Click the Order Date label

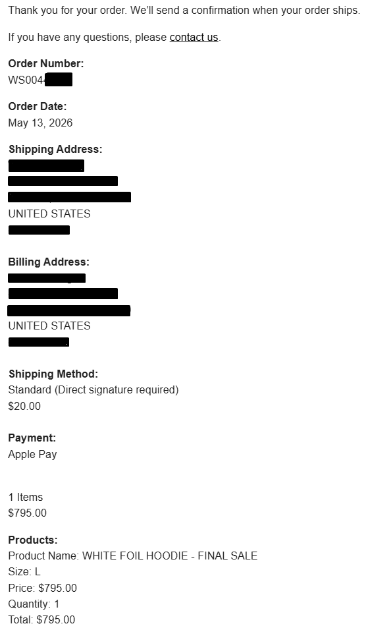(38, 107)
